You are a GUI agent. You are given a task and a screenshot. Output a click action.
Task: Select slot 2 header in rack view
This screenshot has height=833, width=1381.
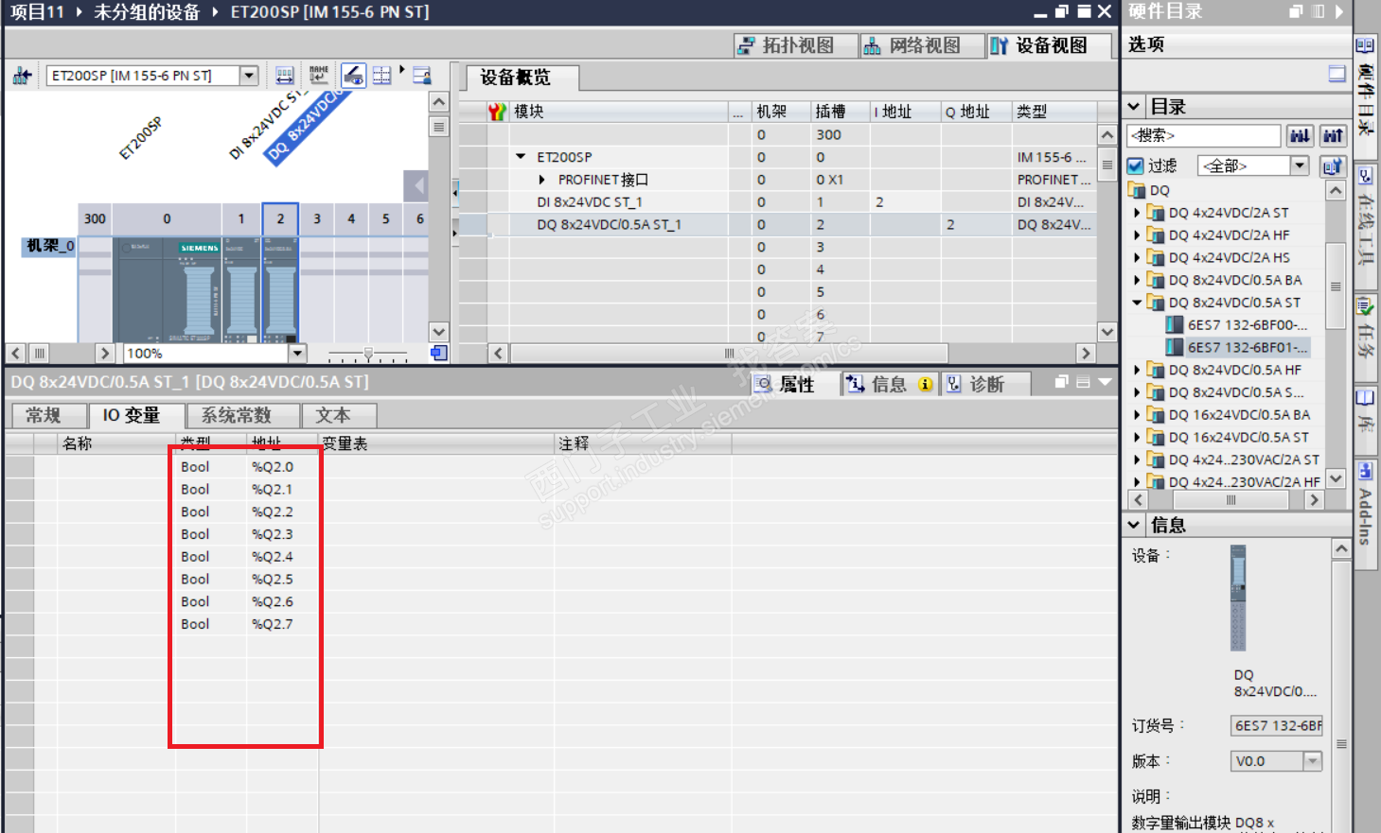tap(280, 218)
